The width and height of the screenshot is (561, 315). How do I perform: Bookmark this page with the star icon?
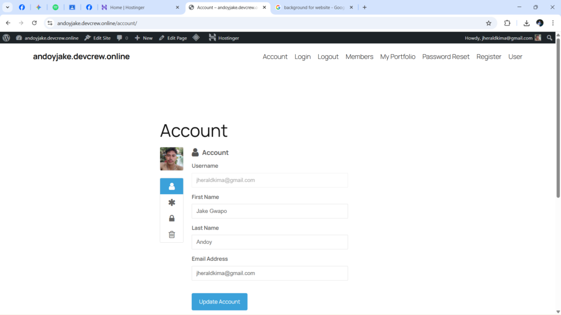488,23
